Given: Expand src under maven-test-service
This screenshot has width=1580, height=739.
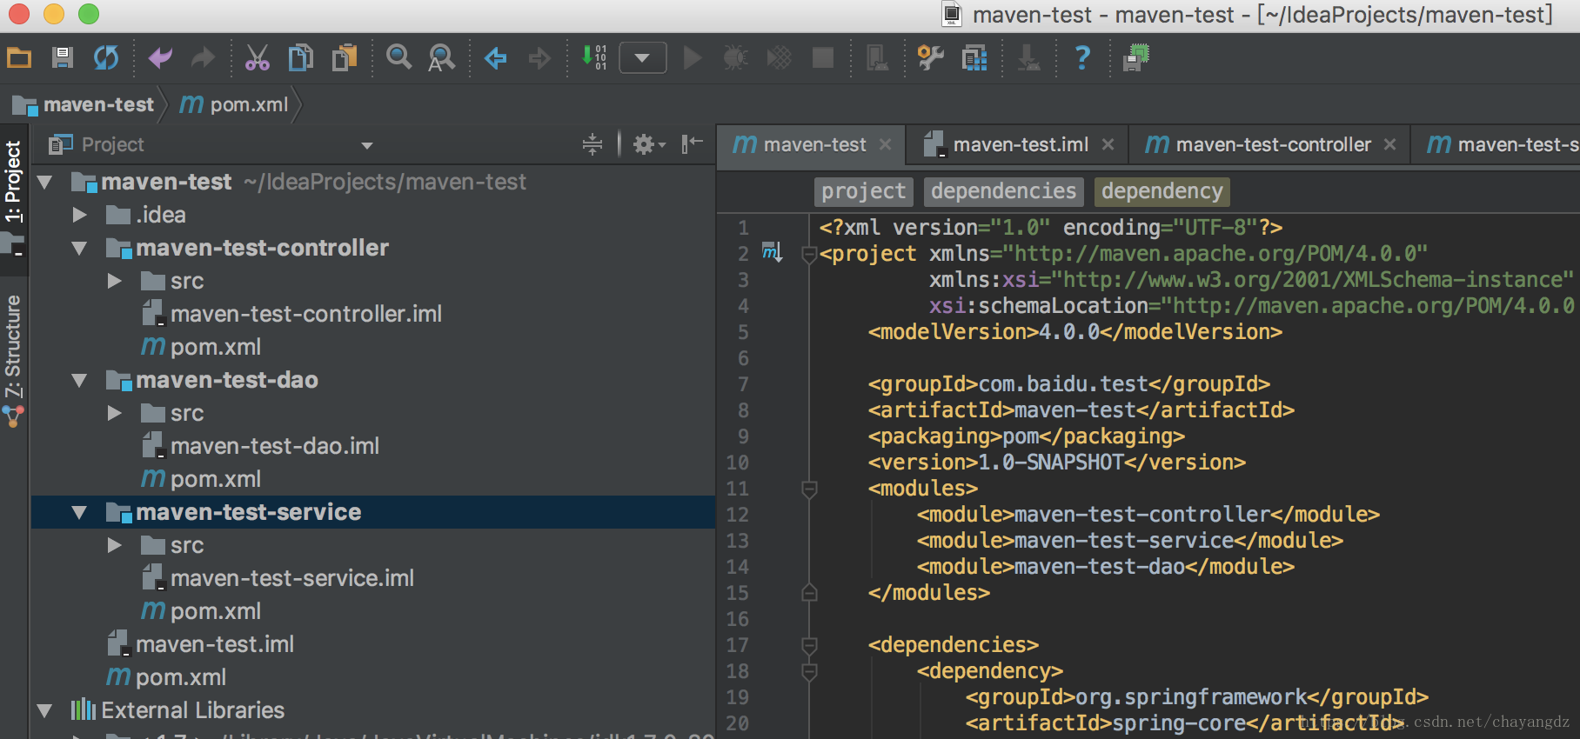Looking at the screenshot, I should click(115, 545).
